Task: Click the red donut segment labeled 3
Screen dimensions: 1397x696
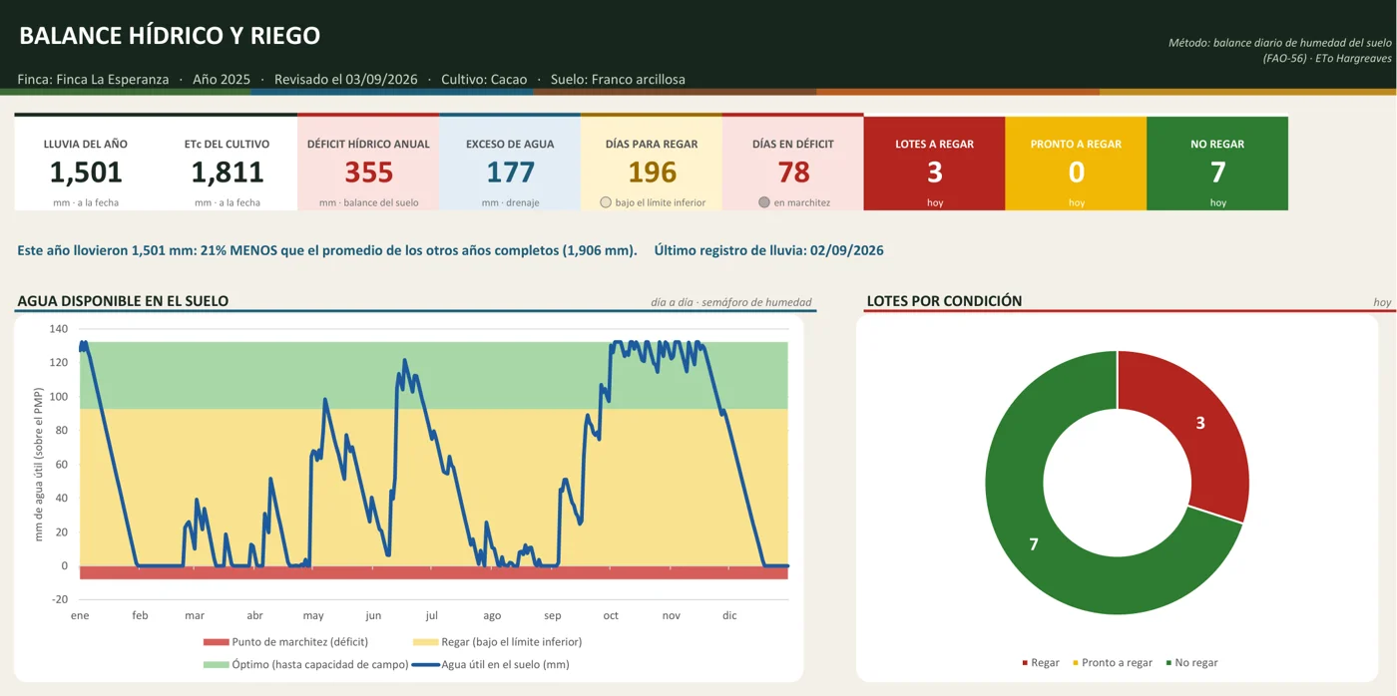Action: pos(1199,423)
